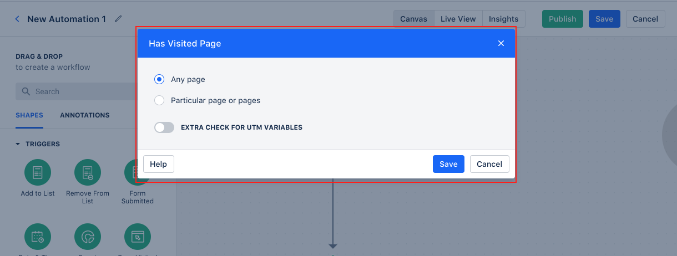Click the Help button
677x256 pixels.
159,164
